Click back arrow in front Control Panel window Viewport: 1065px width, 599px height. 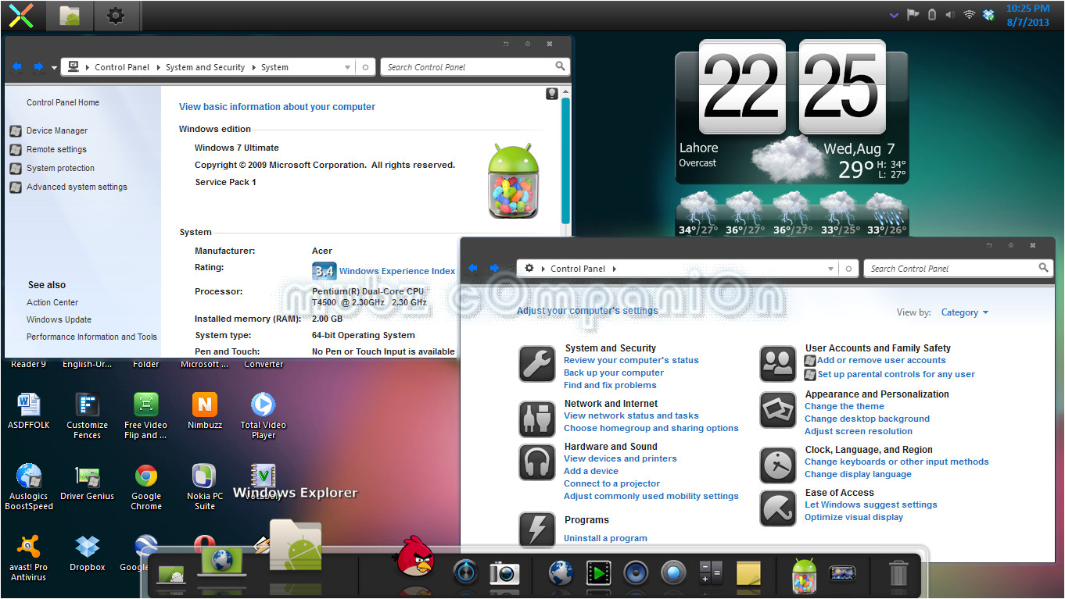(472, 269)
